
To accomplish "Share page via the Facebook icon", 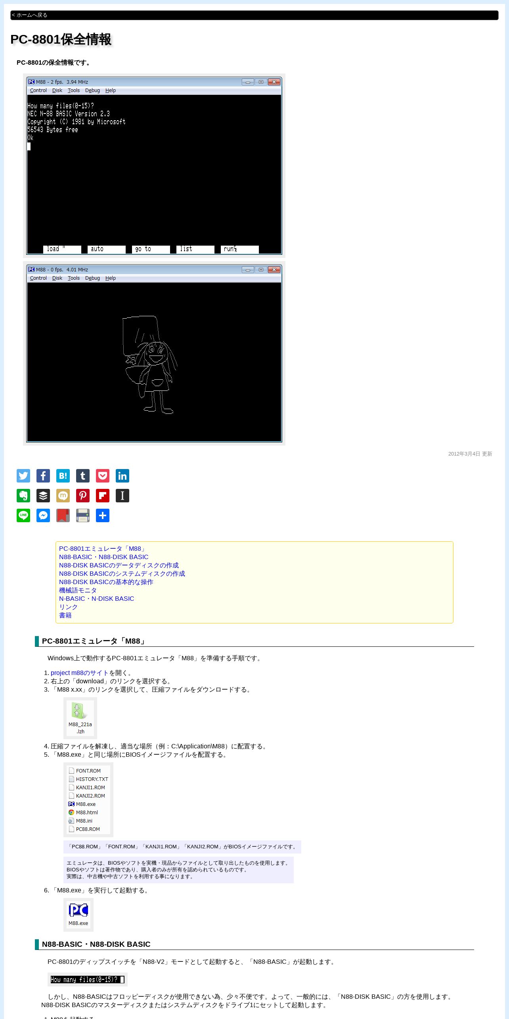I will 43,476.
